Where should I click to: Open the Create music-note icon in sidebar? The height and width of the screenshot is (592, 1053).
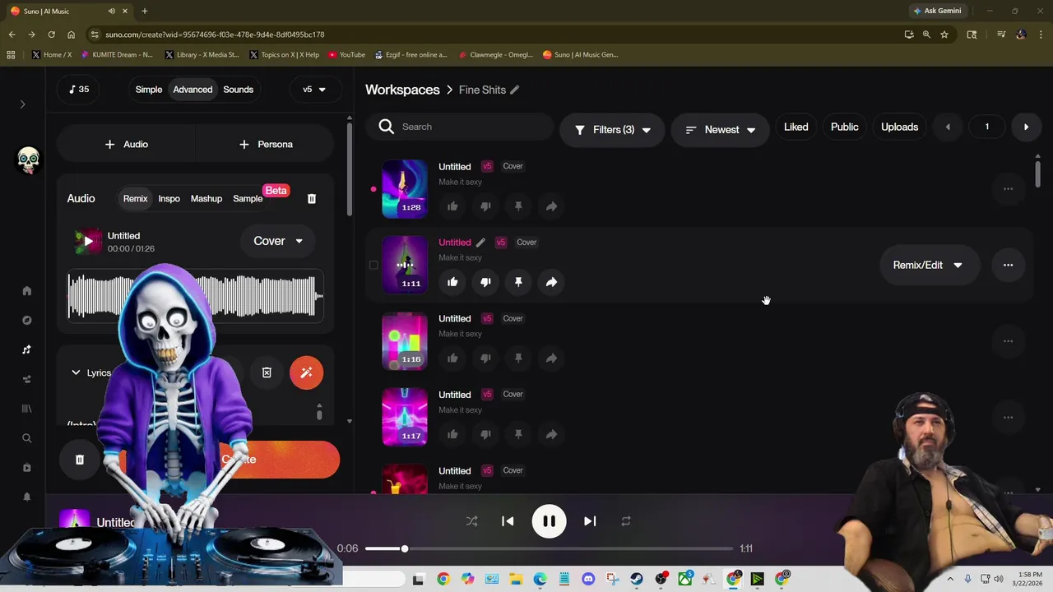[26, 349]
